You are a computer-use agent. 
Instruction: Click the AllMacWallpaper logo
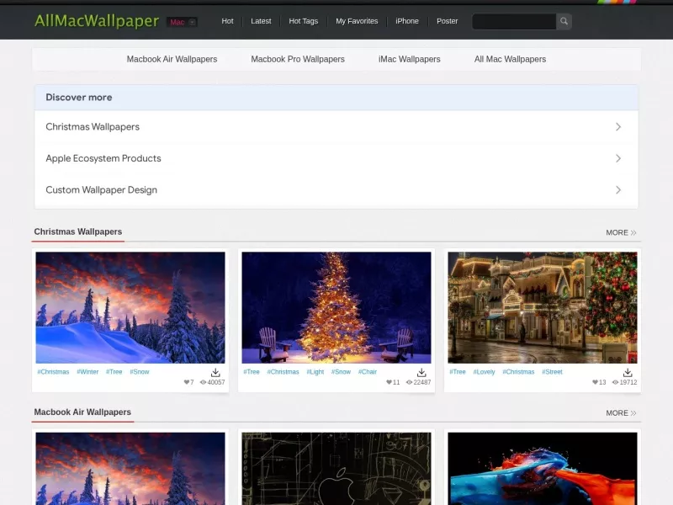point(97,20)
